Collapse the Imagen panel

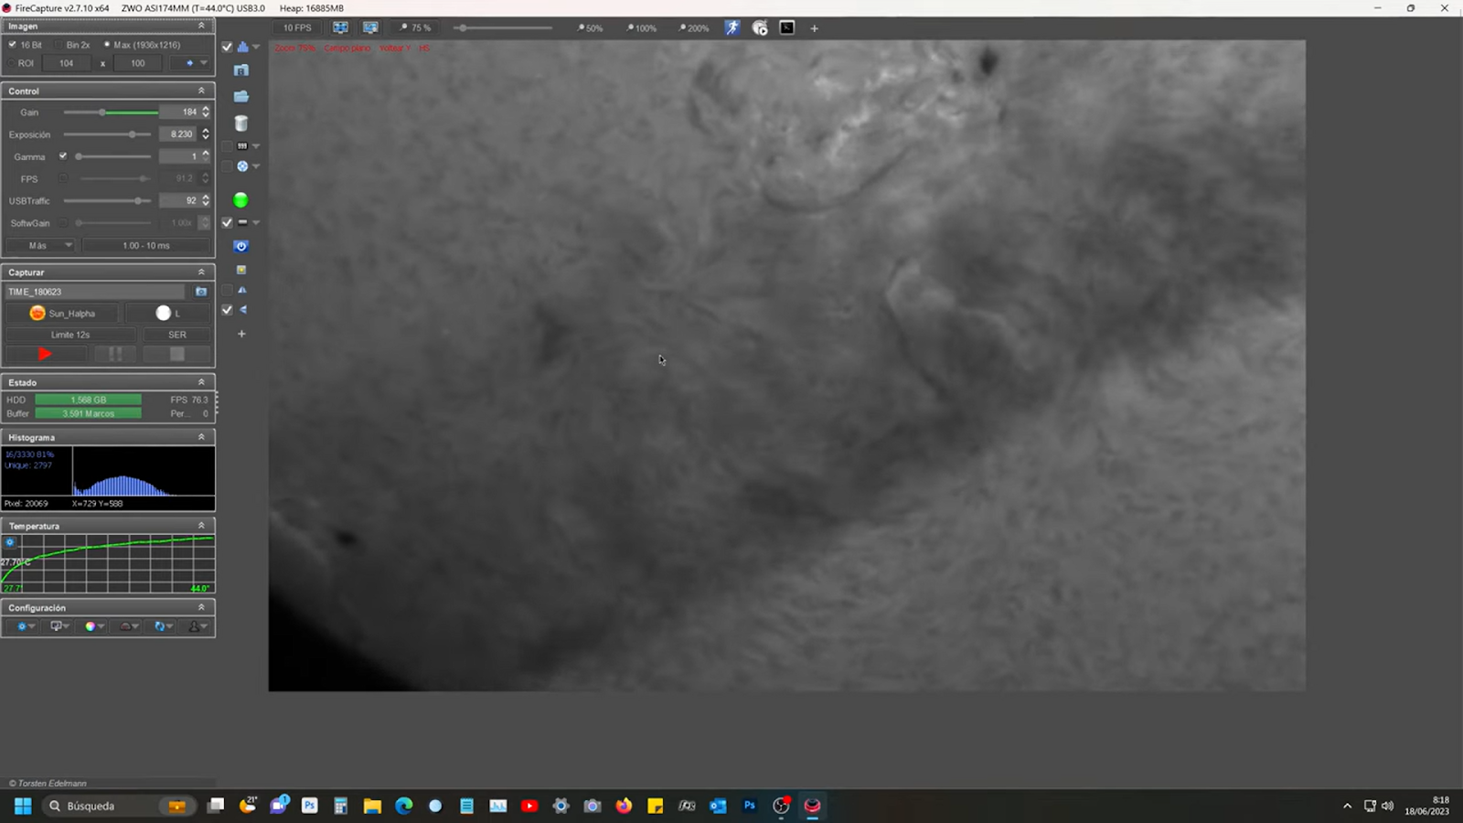(201, 26)
